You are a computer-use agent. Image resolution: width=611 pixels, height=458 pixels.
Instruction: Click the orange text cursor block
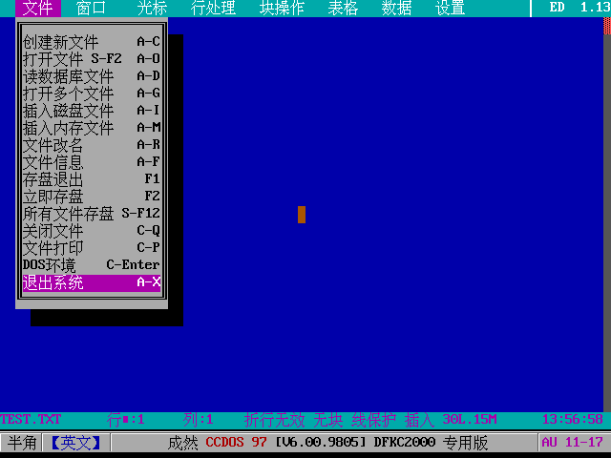point(302,215)
